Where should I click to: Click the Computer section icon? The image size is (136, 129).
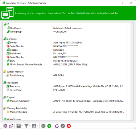[5, 39]
